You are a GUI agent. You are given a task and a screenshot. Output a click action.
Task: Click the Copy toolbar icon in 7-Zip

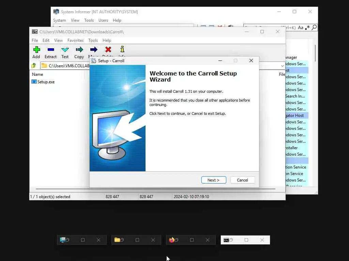(79, 50)
